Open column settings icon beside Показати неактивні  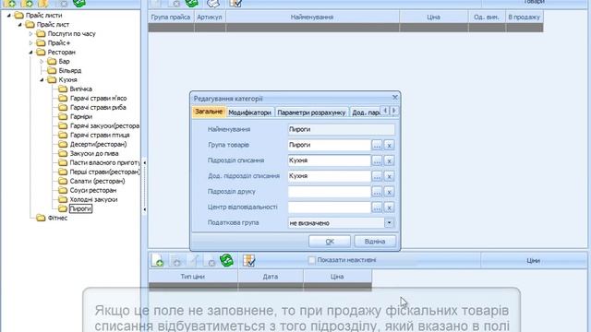coord(248,260)
